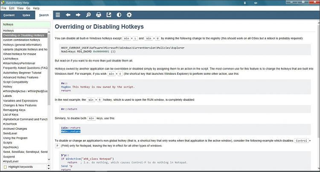Enable the Highlight keywords checkbox
This screenshot has width=320, height=172.
(x=5, y=167)
